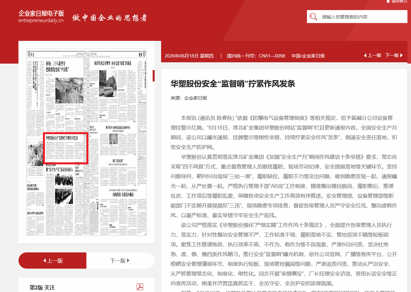Viewport: 411px width, 292px height.
Task: Click the paragraph starting 华塑股份认真贯彻落实
Action: click(x=284, y=186)
